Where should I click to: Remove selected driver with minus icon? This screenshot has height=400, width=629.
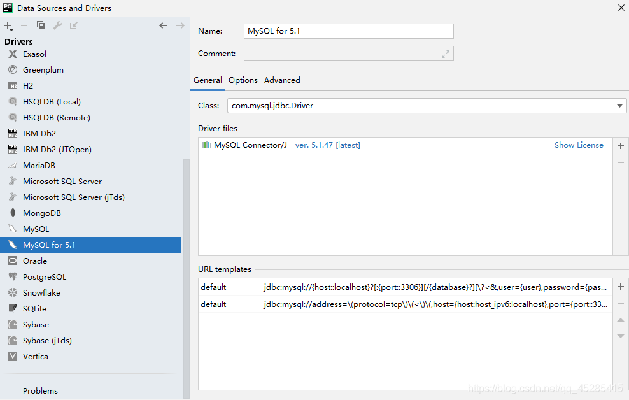click(x=24, y=25)
